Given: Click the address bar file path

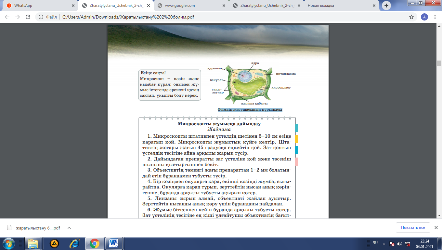Looking at the screenshot, I should 129,17.
